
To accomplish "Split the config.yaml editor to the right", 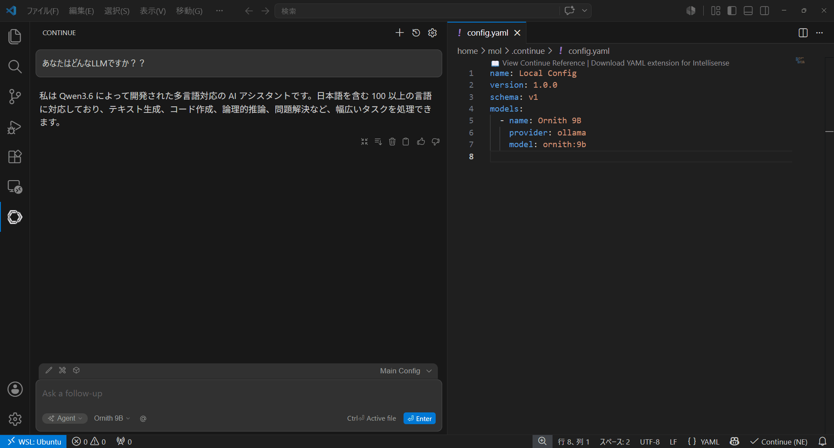I will tap(803, 33).
